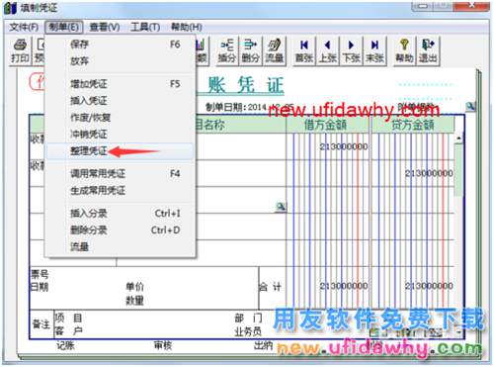This screenshot has height=367, width=494.
Task: Open the 工具(T) menu
Action: [x=145, y=27]
